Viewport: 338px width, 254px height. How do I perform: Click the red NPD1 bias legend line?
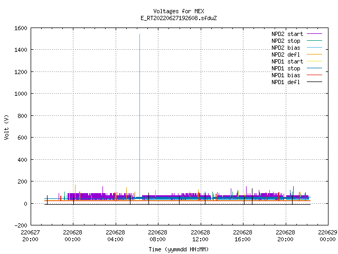pyautogui.click(x=314, y=75)
